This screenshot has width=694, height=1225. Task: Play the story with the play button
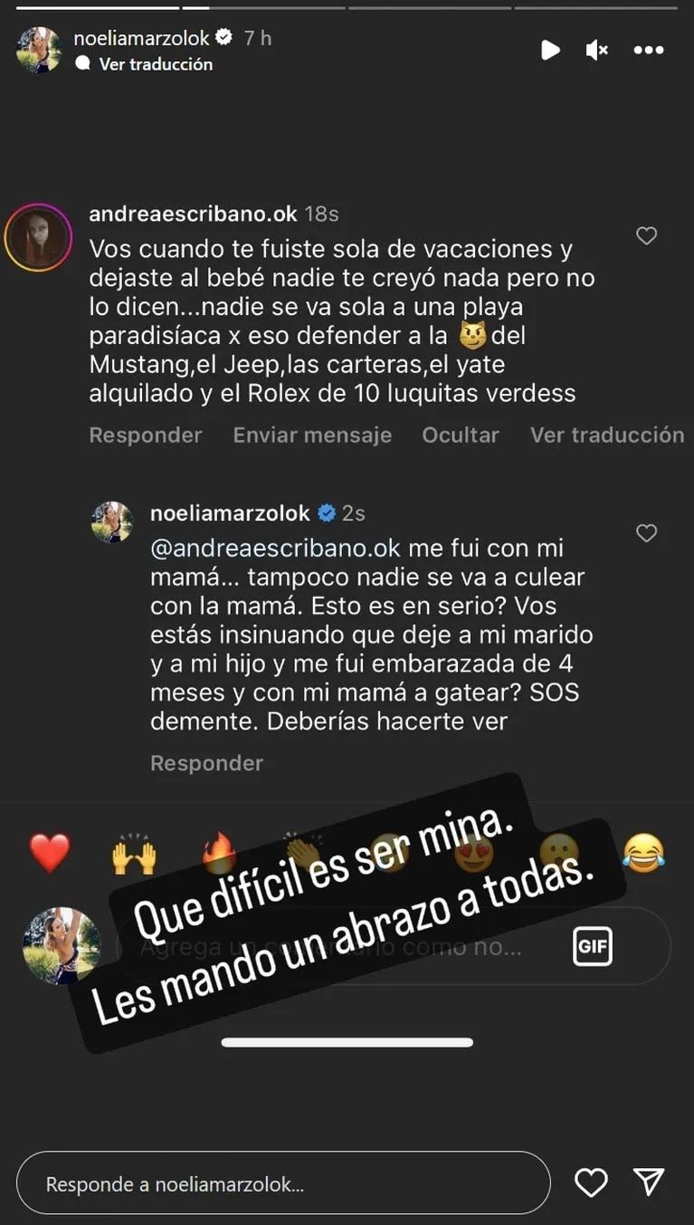coord(550,51)
